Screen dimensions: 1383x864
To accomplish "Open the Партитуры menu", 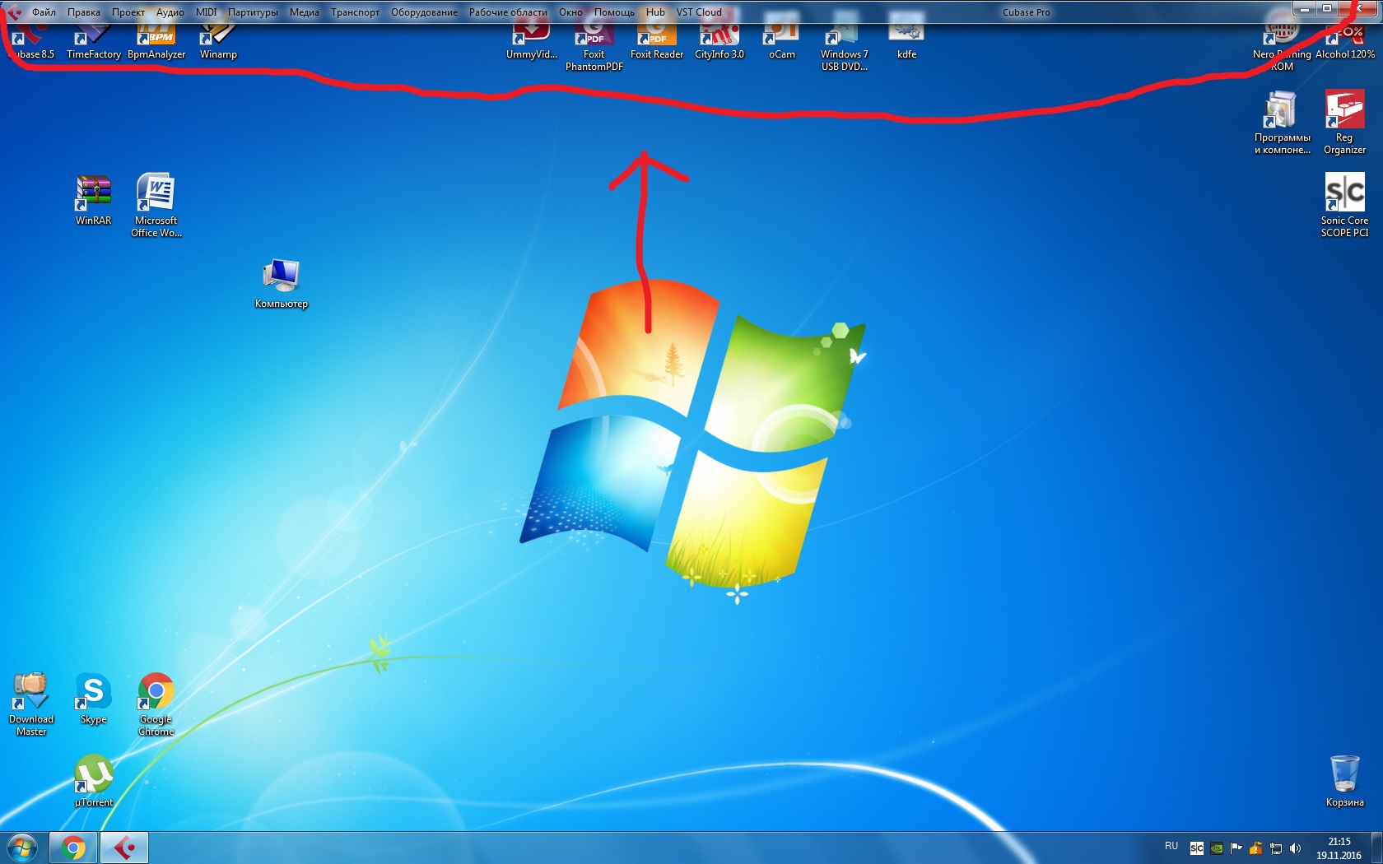I will (253, 12).
